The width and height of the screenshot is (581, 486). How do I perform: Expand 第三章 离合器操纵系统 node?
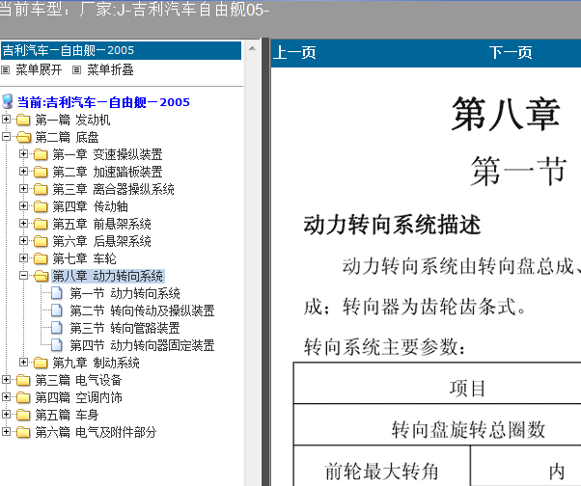click(23, 188)
